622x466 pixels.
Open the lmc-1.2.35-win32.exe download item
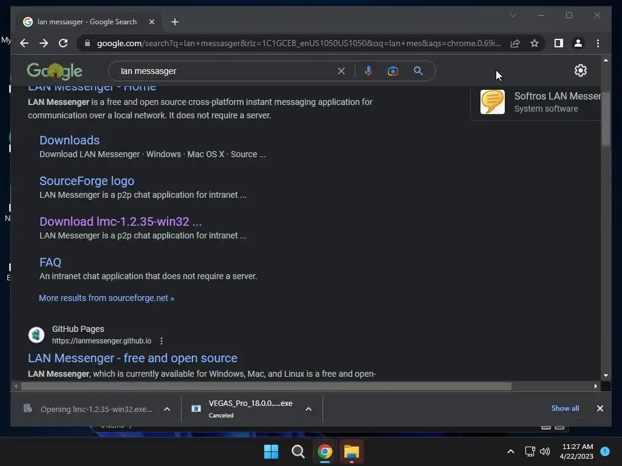(x=88, y=409)
